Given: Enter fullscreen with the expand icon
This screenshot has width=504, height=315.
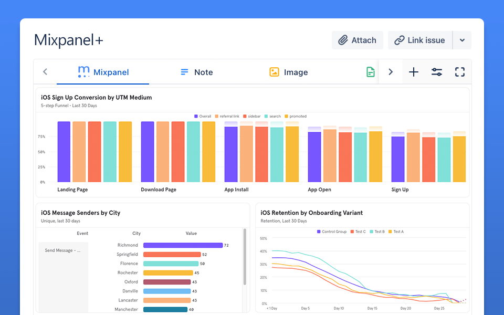Looking at the screenshot, I should pos(460,72).
